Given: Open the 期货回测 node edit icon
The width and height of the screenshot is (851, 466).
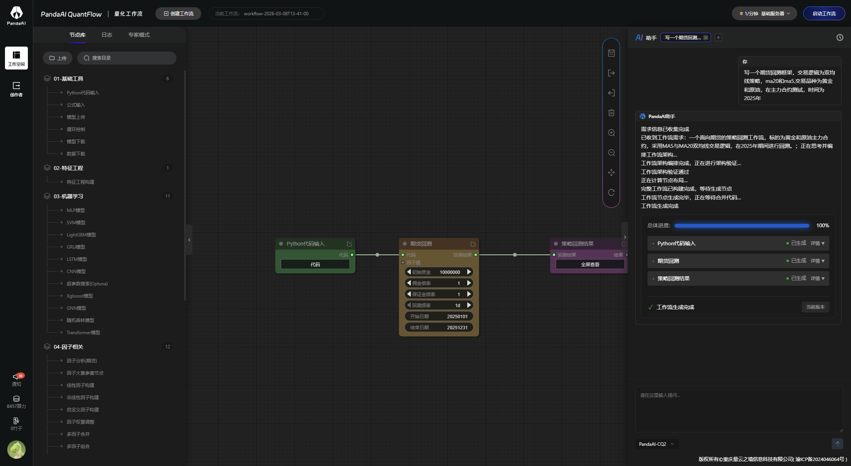Looking at the screenshot, I should coord(473,244).
